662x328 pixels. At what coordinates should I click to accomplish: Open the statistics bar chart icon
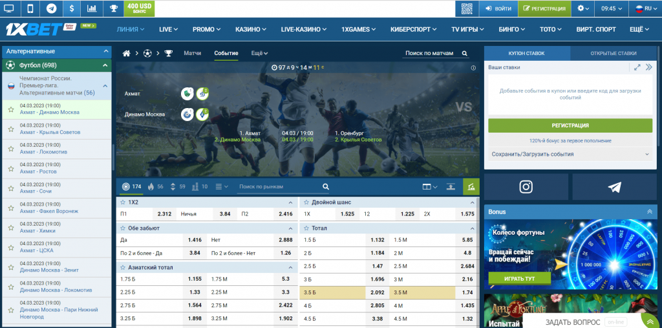click(92, 8)
